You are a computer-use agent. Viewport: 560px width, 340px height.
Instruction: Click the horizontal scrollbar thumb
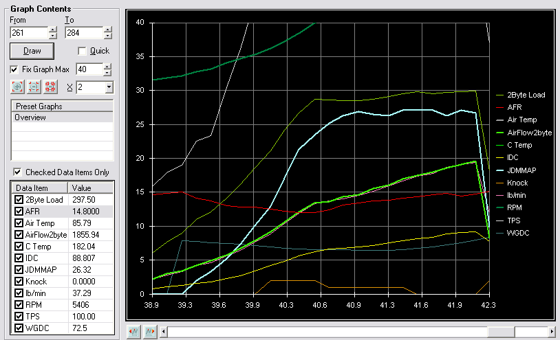click(x=501, y=332)
